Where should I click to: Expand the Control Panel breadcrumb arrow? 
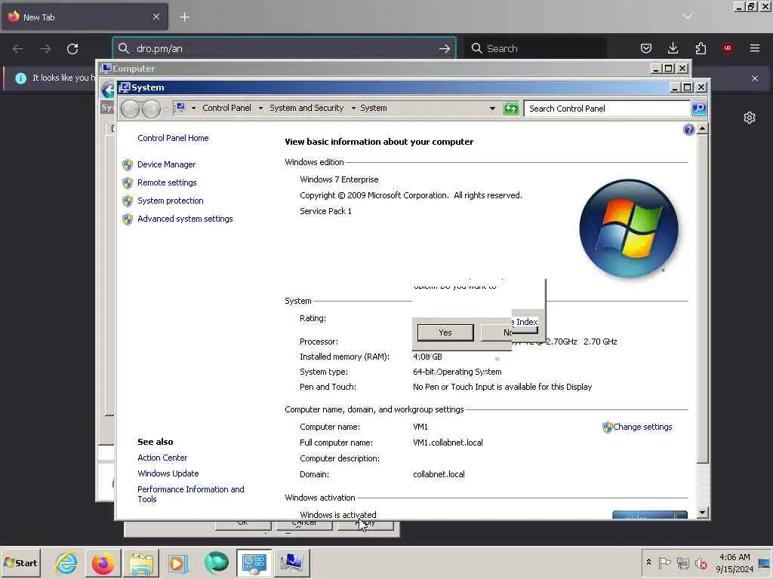[260, 109]
